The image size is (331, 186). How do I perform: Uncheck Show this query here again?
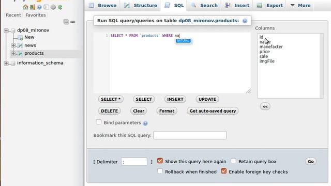click(160, 161)
